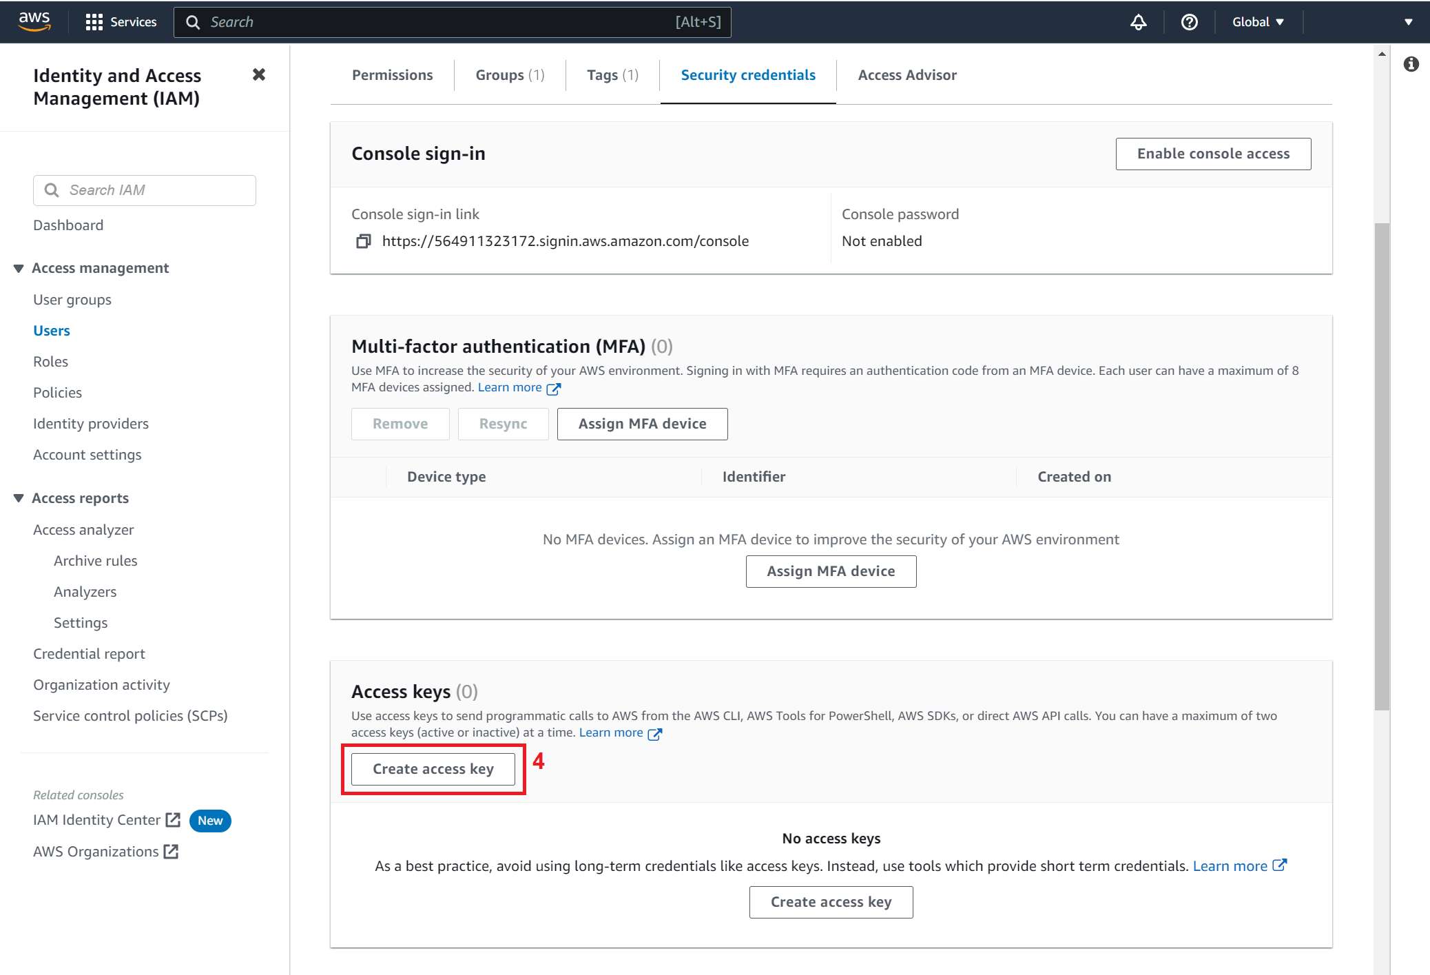Click the scrollbar up arrow
Viewport: 1430px width, 975px height.
click(x=1382, y=53)
